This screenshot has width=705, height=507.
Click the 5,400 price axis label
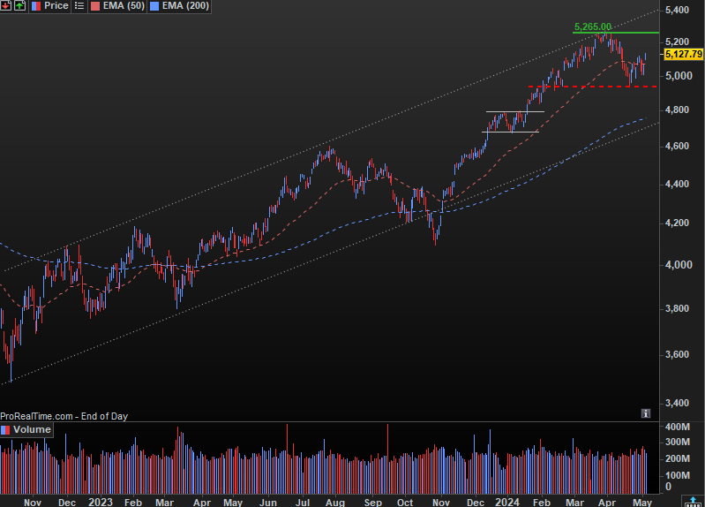tap(677, 10)
